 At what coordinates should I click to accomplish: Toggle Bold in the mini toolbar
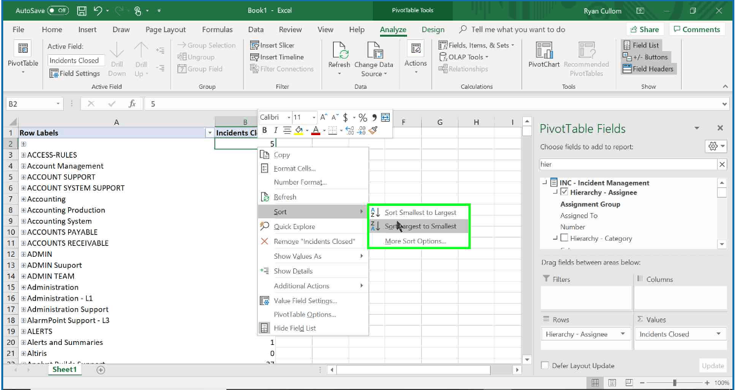[264, 131]
